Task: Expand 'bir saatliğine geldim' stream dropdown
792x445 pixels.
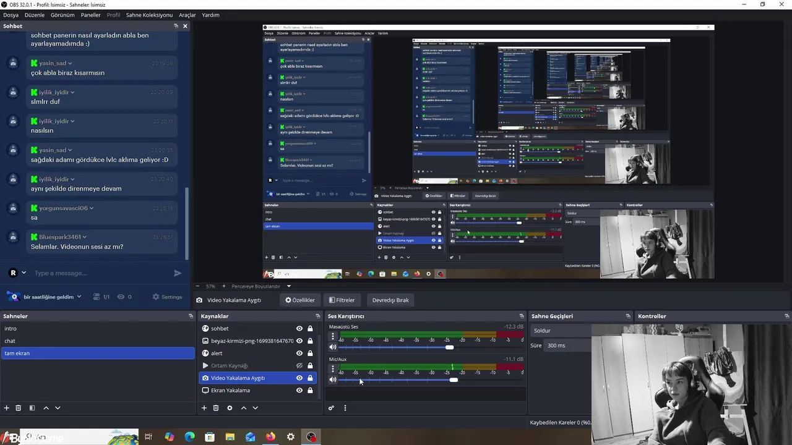Action: (x=79, y=297)
